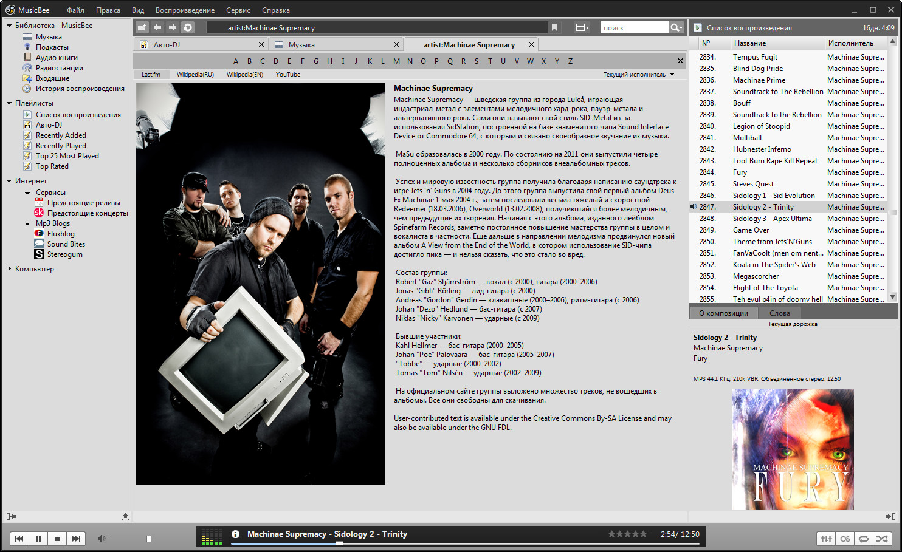Collapse the Интернет section
This screenshot has width=902, height=552.
9,181
